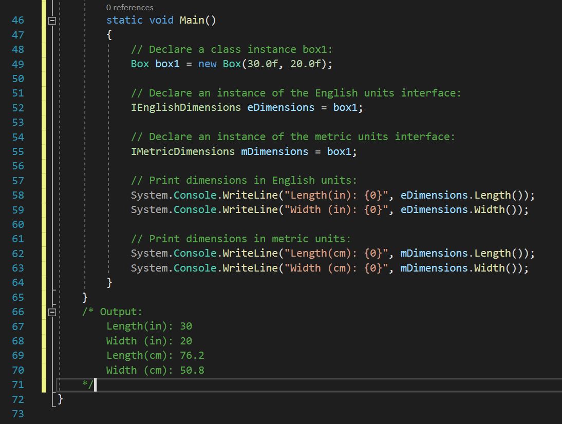Collapse the Output comment block at line 66
Viewport: 562px width, 424px height.
[x=51, y=312]
